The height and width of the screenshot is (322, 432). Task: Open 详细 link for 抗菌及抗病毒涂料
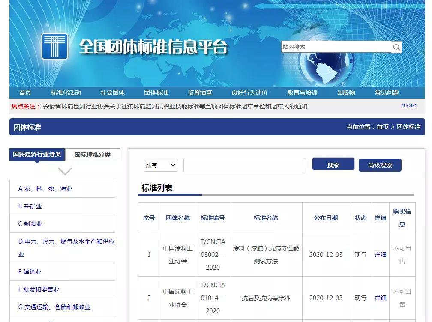coord(380,298)
